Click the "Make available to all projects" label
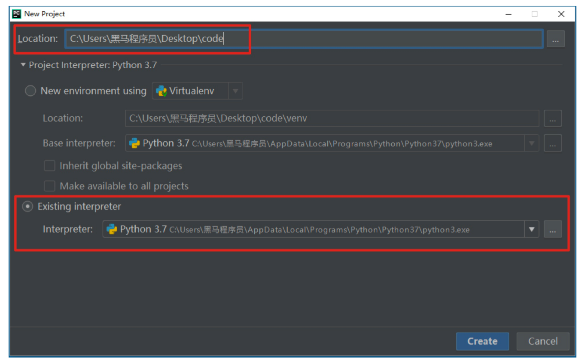This screenshot has width=582, height=361. coord(124,186)
